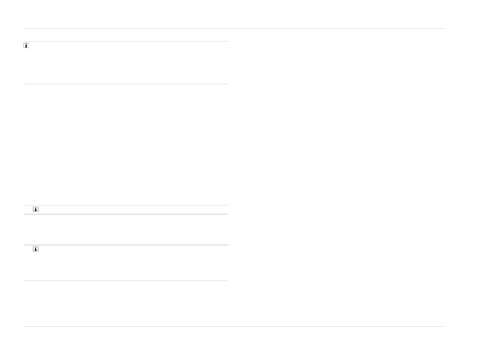The width and height of the screenshot is (496, 350).
Task: Click inside the narrow middle note box
Action: (125, 210)
